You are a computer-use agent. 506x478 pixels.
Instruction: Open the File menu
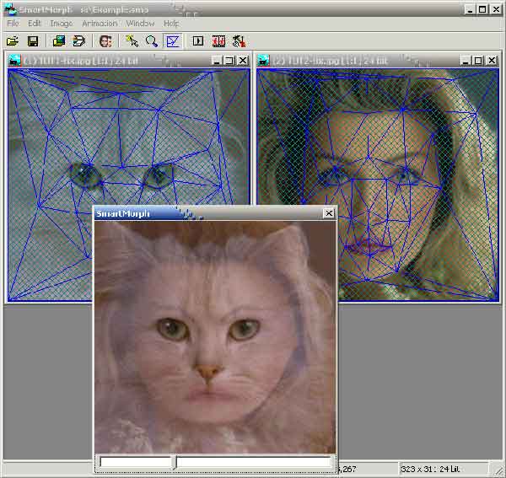13,24
